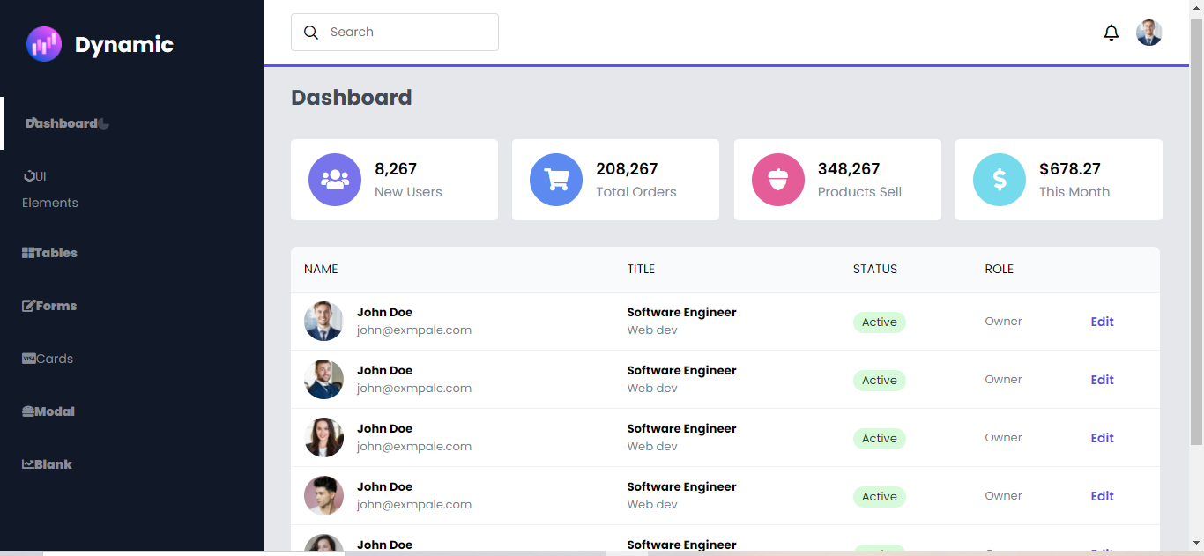Click first row's john@exmpale.com email
This screenshot has height=556, width=1204.
[414, 330]
